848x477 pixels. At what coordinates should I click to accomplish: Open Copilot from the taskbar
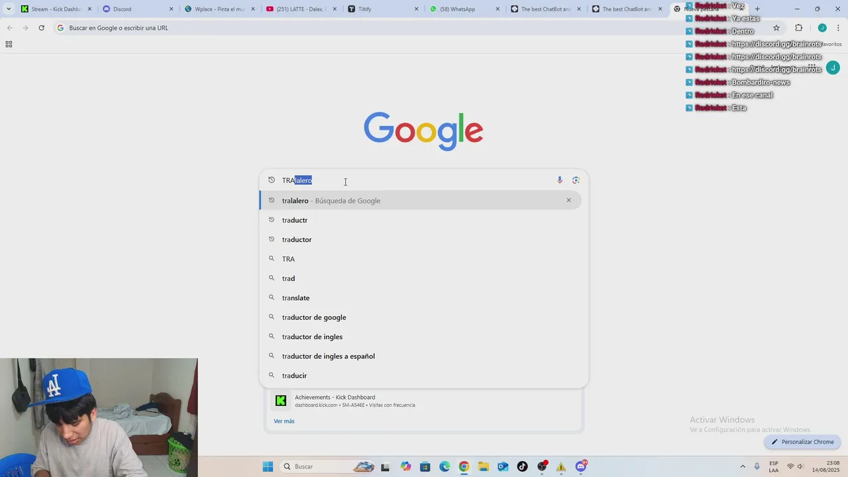click(x=405, y=466)
